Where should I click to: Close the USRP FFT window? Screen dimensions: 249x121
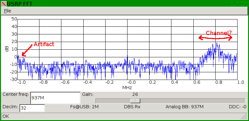pyautogui.click(x=3, y=4)
